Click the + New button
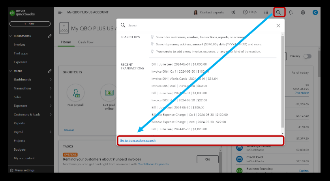This screenshot has height=181, width=330. point(30,24)
